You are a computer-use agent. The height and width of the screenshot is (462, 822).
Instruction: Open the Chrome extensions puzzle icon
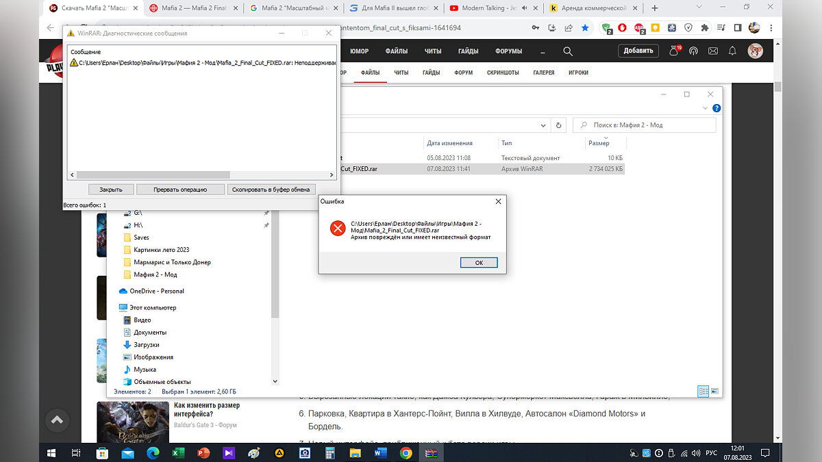tap(705, 28)
